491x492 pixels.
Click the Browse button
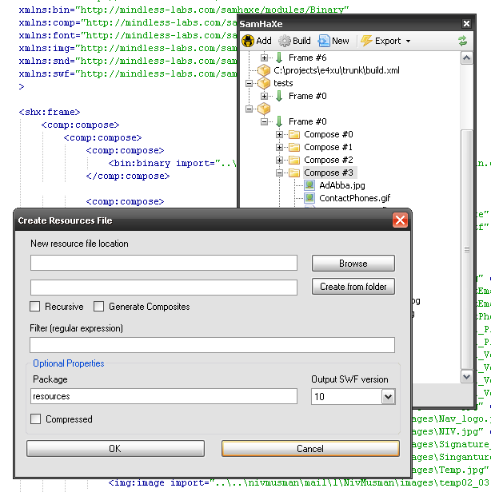pos(353,264)
